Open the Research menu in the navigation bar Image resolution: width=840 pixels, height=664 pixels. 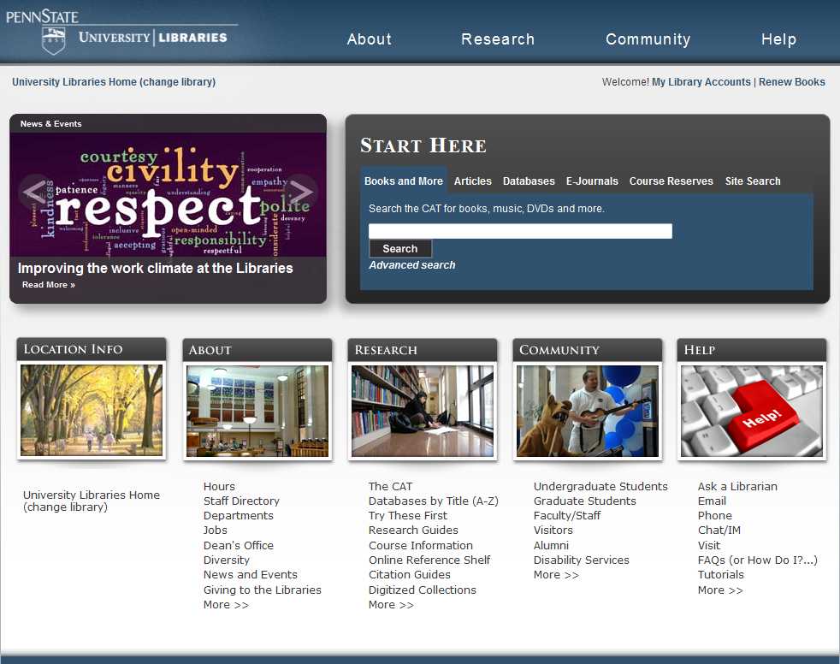click(x=498, y=39)
